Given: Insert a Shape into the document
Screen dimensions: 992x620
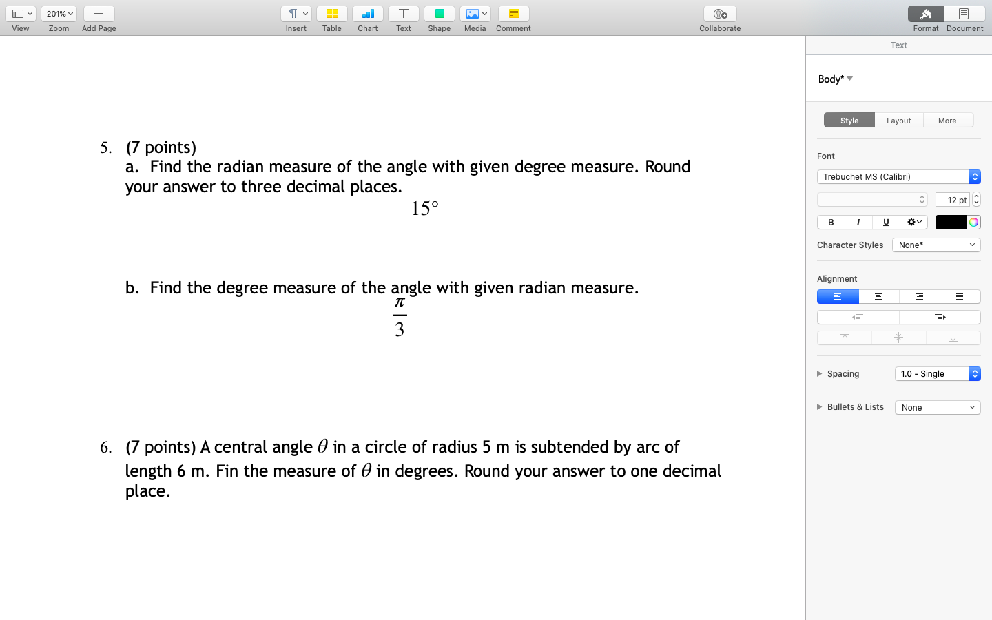Looking at the screenshot, I should click(439, 14).
